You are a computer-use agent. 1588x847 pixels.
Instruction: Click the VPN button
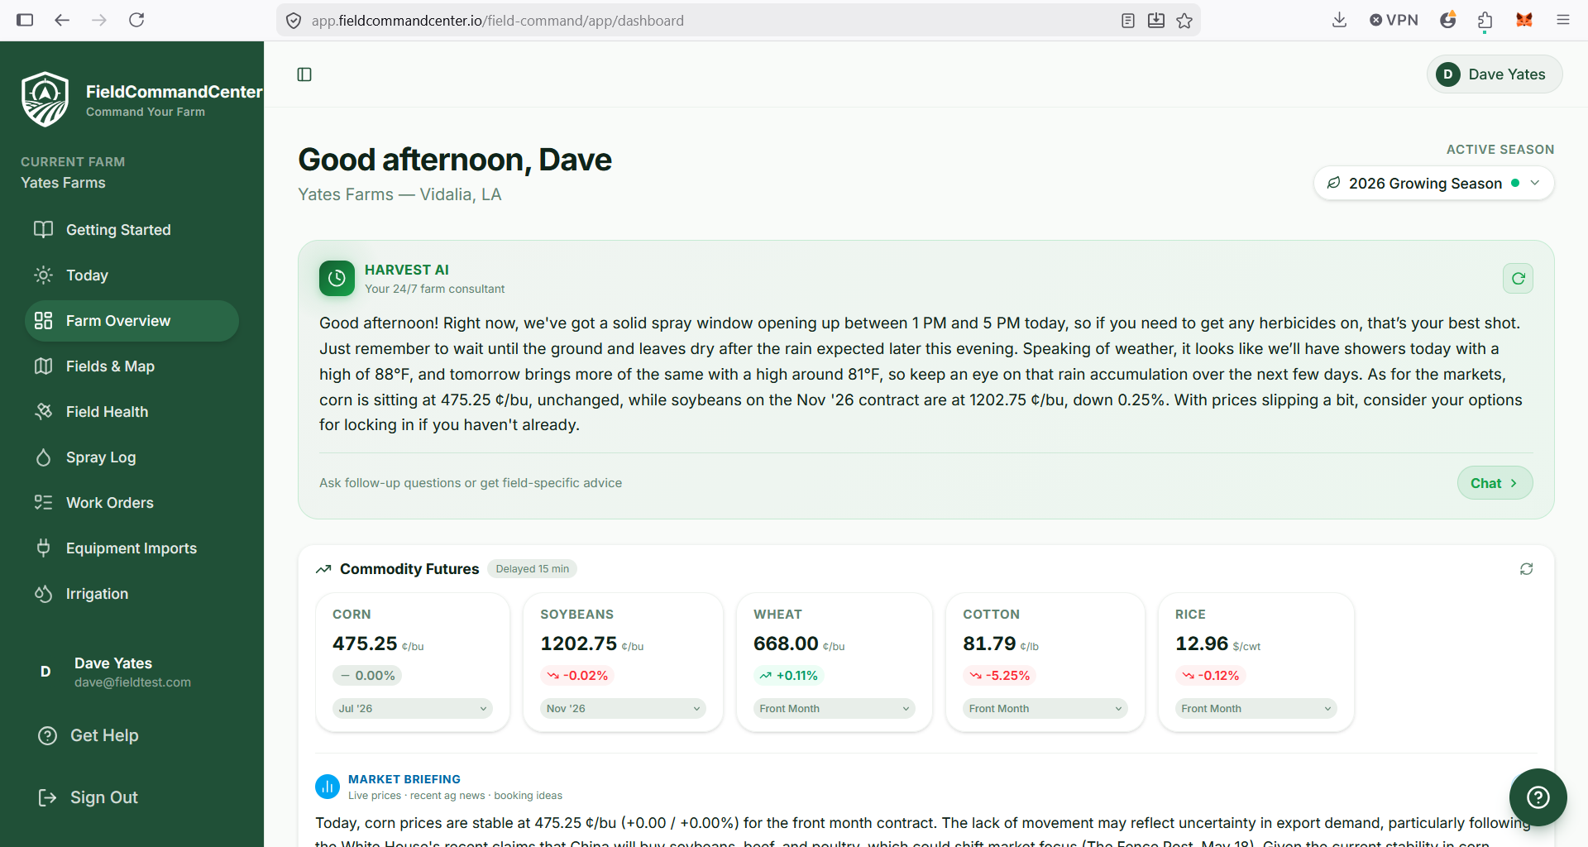click(x=1394, y=20)
